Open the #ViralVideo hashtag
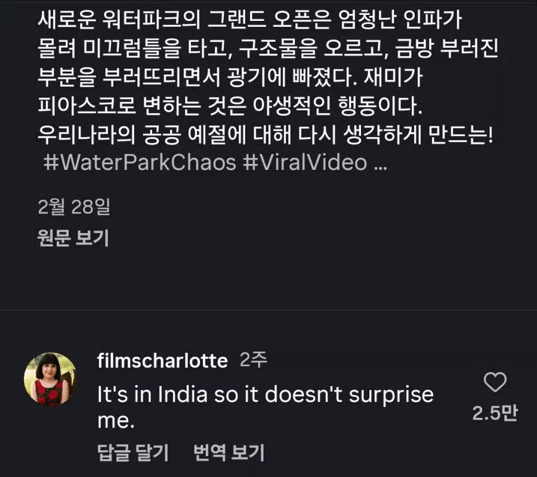537x477 pixels. tap(305, 163)
